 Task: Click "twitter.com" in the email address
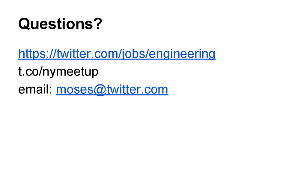[137, 90]
